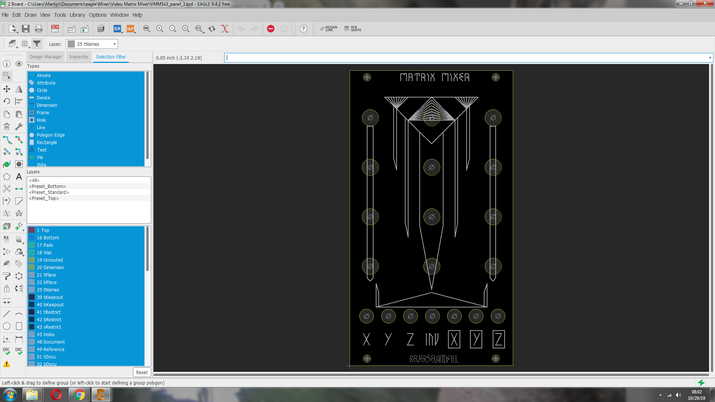Select the Move tool
The image size is (715, 402).
click(7, 89)
